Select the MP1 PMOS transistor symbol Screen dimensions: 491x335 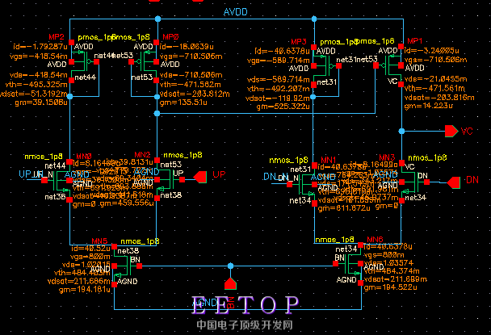[x=388, y=65]
